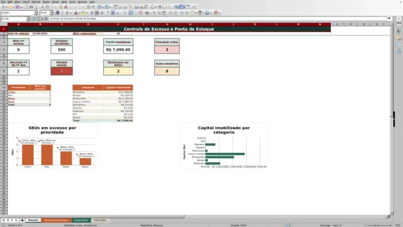Open the Font Color dropdown arrow
The height and width of the screenshot is (227, 403).
(x=79, y=13)
